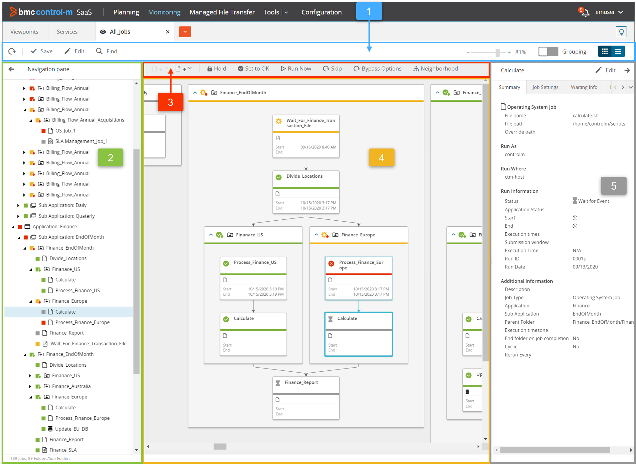Click the refresh icon in toolbar

(12, 51)
